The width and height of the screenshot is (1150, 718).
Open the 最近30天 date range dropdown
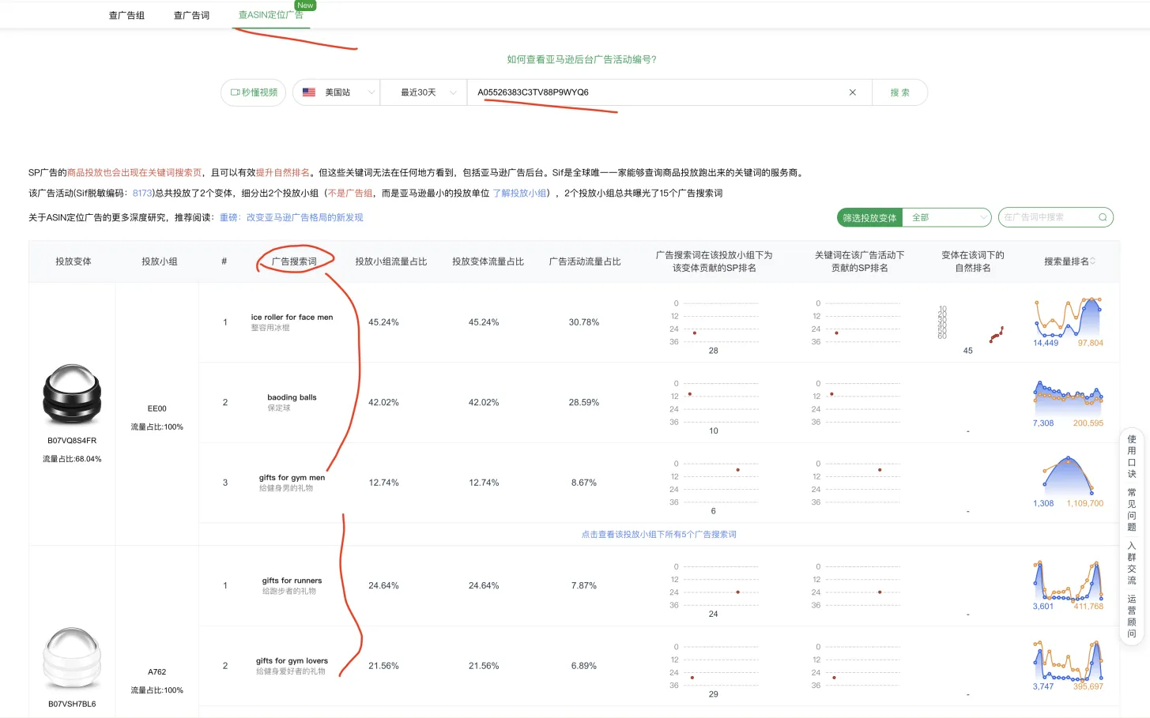point(422,92)
